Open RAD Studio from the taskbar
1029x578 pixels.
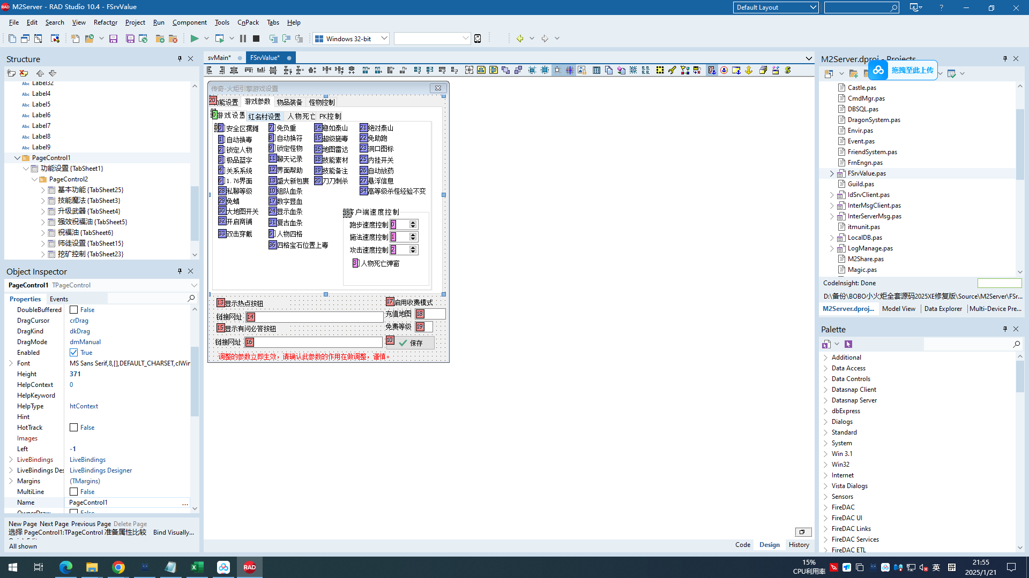pos(250,567)
